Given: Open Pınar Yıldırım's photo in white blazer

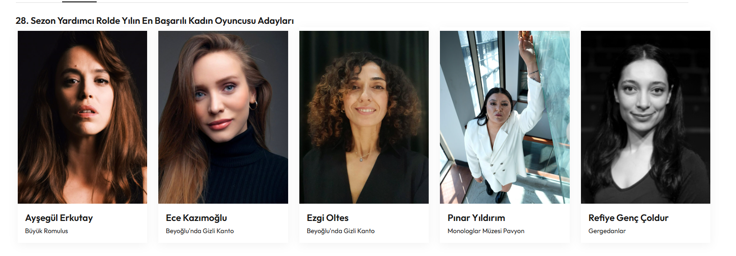Looking at the screenshot, I should coord(505,117).
